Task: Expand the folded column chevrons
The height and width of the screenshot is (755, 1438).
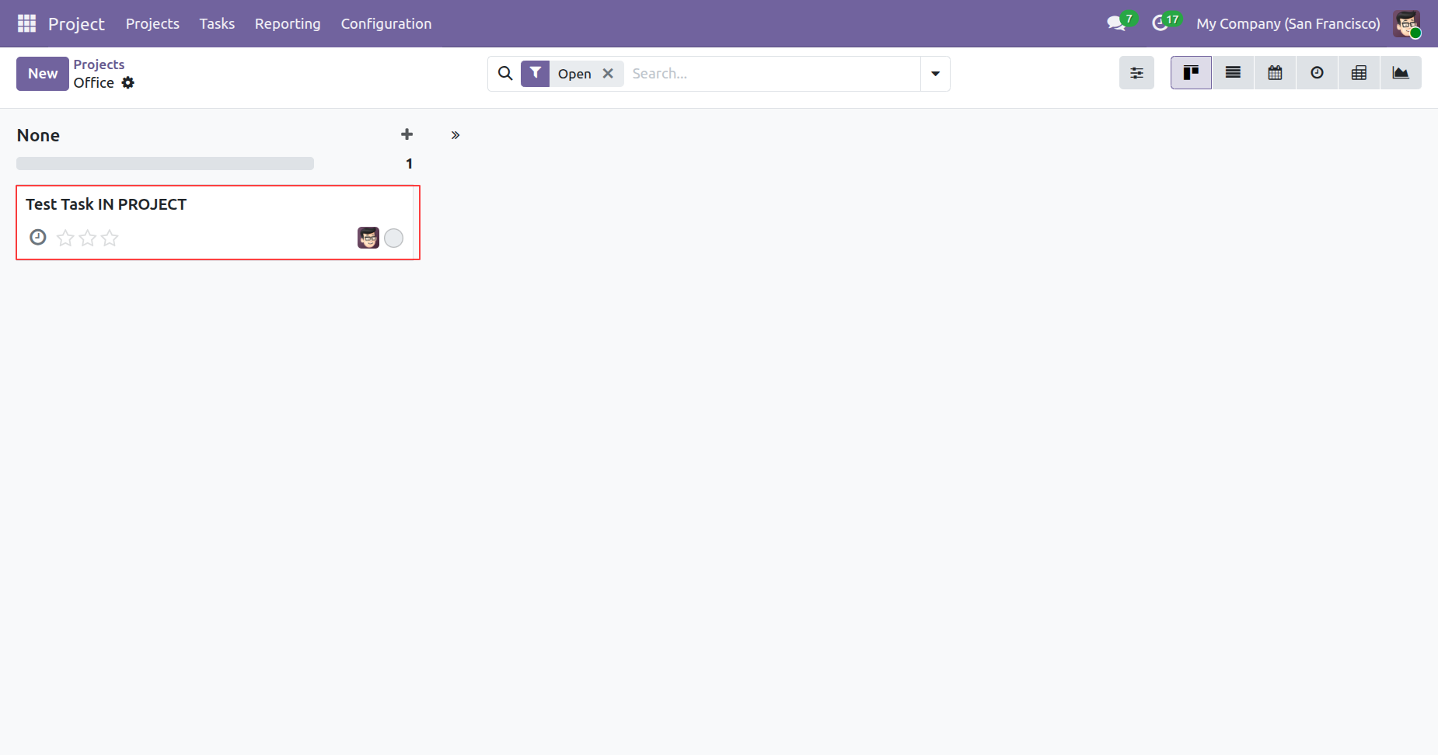Action: click(x=455, y=135)
